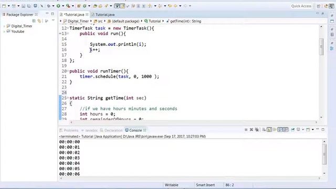Viewport: 336px width, 189px height.
Task: Run the program with green Run button
Action: [x=58, y=6]
